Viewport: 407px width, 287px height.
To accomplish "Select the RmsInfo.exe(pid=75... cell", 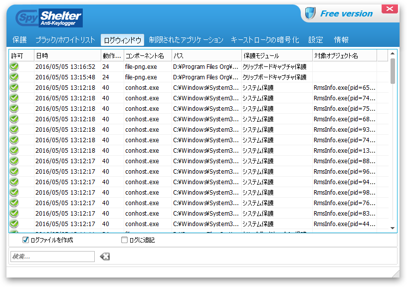I will point(345,109).
